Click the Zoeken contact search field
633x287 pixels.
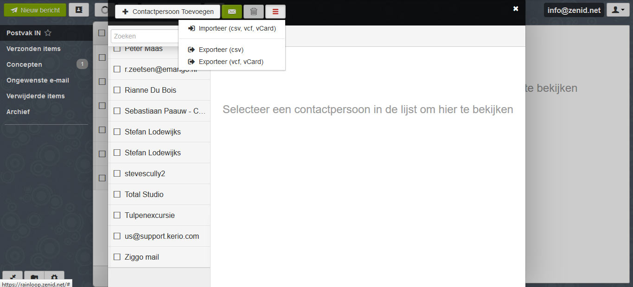pyautogui.click(x=145, y=36)
